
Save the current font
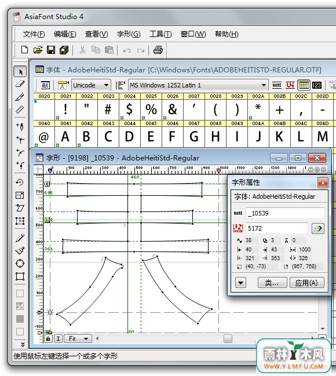(51, 50)
